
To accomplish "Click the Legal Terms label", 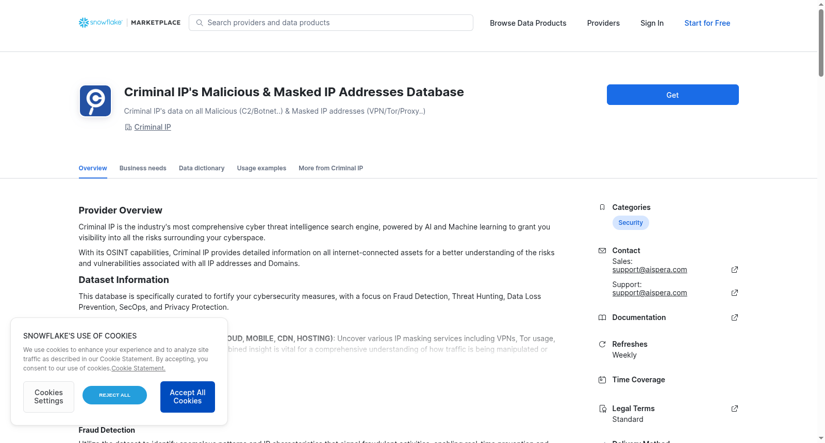I will 633,409.
